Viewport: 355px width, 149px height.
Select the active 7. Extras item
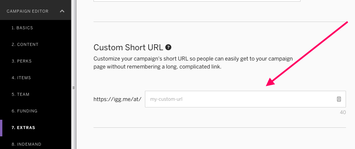[x=23, y=128]
